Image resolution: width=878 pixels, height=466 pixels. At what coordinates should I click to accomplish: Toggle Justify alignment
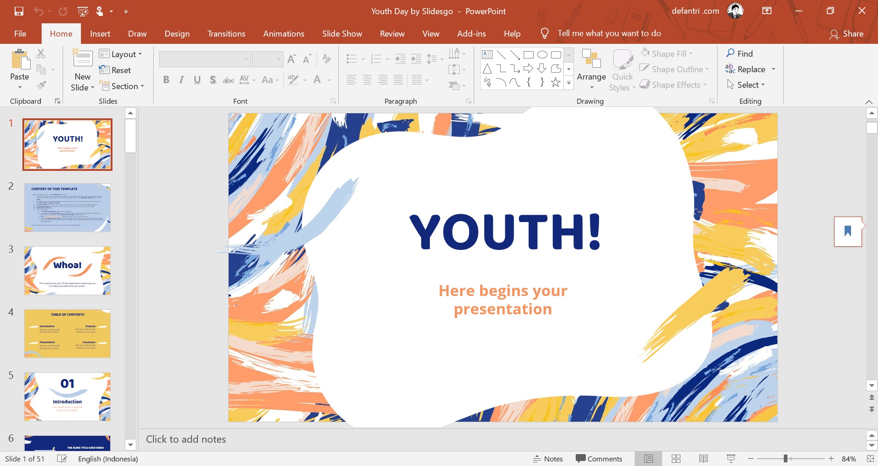(x=398, y=80)
